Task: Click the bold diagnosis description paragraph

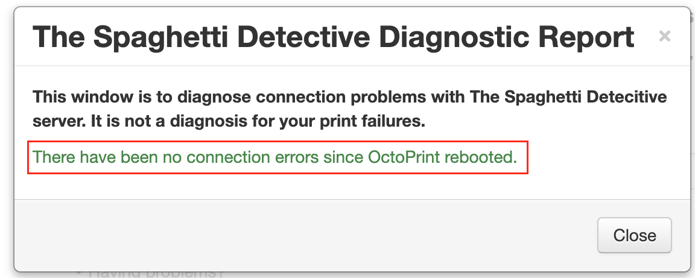Action: pos(350,109)
